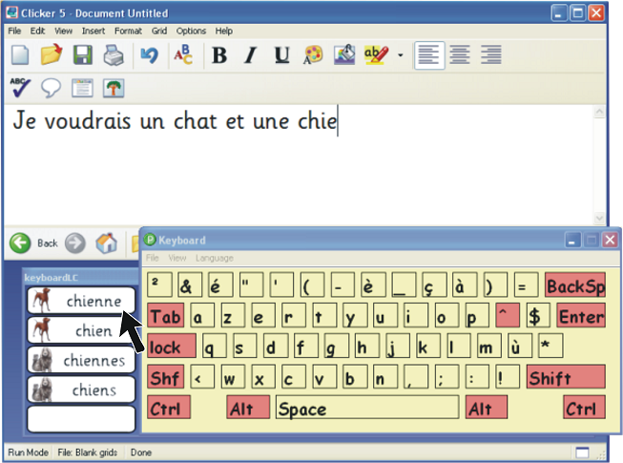Center align text
Screen dimensions: 623x463
(460, 55)
